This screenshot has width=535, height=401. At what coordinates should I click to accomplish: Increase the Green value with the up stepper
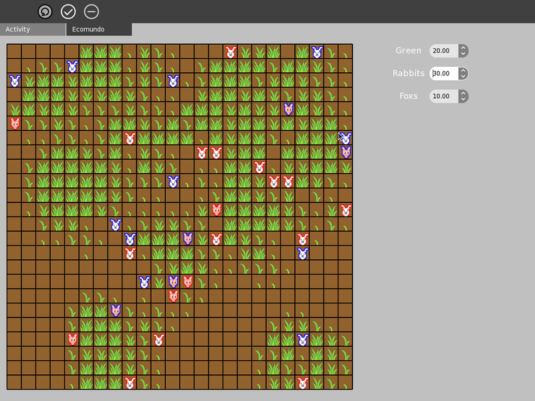464,47
